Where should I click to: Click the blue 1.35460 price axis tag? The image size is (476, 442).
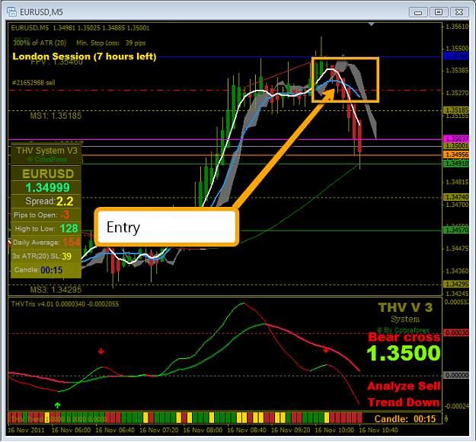(x=456, y=56)
